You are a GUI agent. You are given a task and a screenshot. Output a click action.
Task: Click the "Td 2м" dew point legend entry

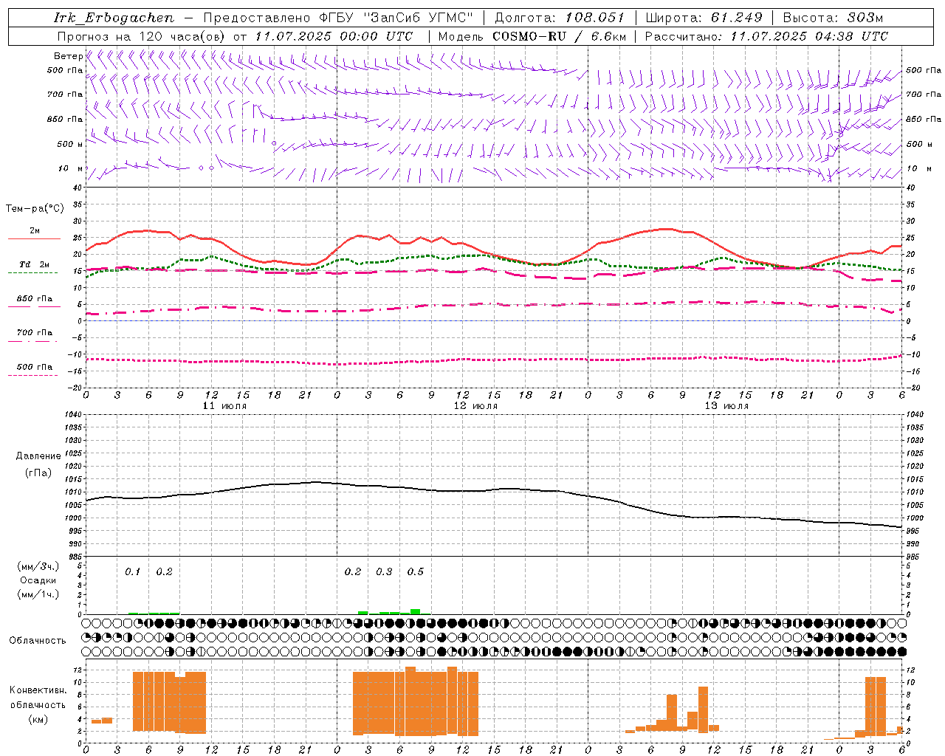35,264
